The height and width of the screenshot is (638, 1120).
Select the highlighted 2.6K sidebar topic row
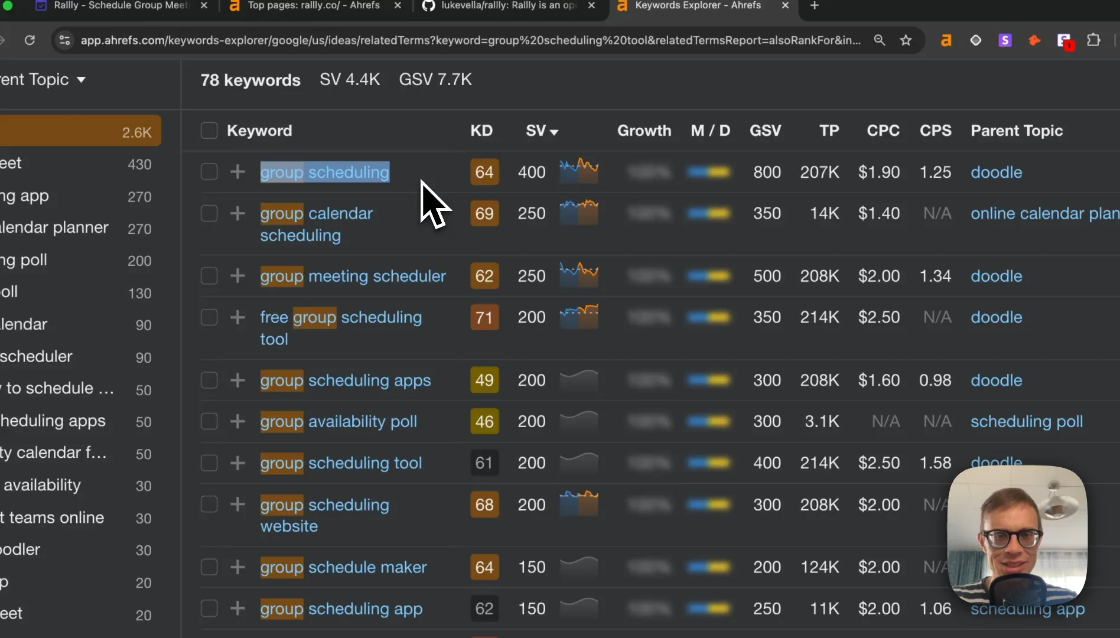pos(80,131)
